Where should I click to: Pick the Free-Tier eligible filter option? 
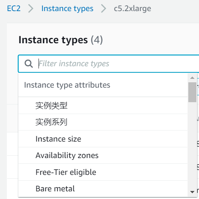[103, 172]
